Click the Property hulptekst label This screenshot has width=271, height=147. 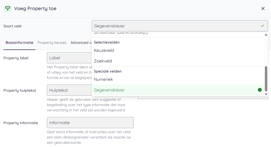[20, 90]
